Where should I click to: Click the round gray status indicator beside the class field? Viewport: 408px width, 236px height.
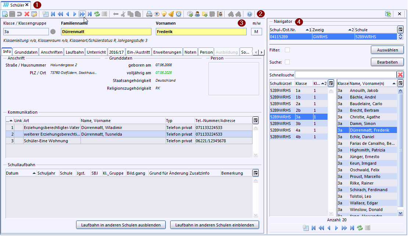point(53,32)
